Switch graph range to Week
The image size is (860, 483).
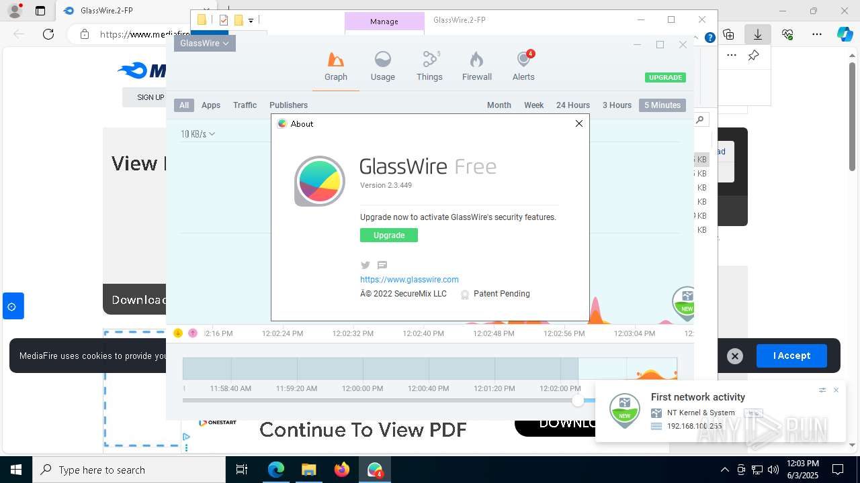tap(534, 105)
